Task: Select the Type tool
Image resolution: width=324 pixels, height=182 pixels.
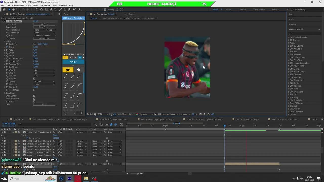Action: pos(55,10)
